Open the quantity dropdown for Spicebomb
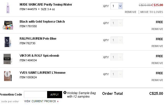165x105 pixels. (x=116, y=57)
